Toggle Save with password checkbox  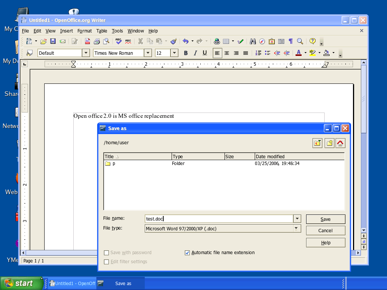coord(106,253)
